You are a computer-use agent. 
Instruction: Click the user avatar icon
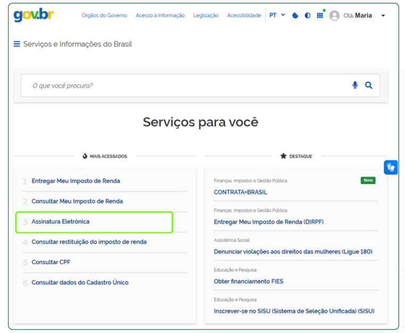pyautogui.click(x=334, y=15)
